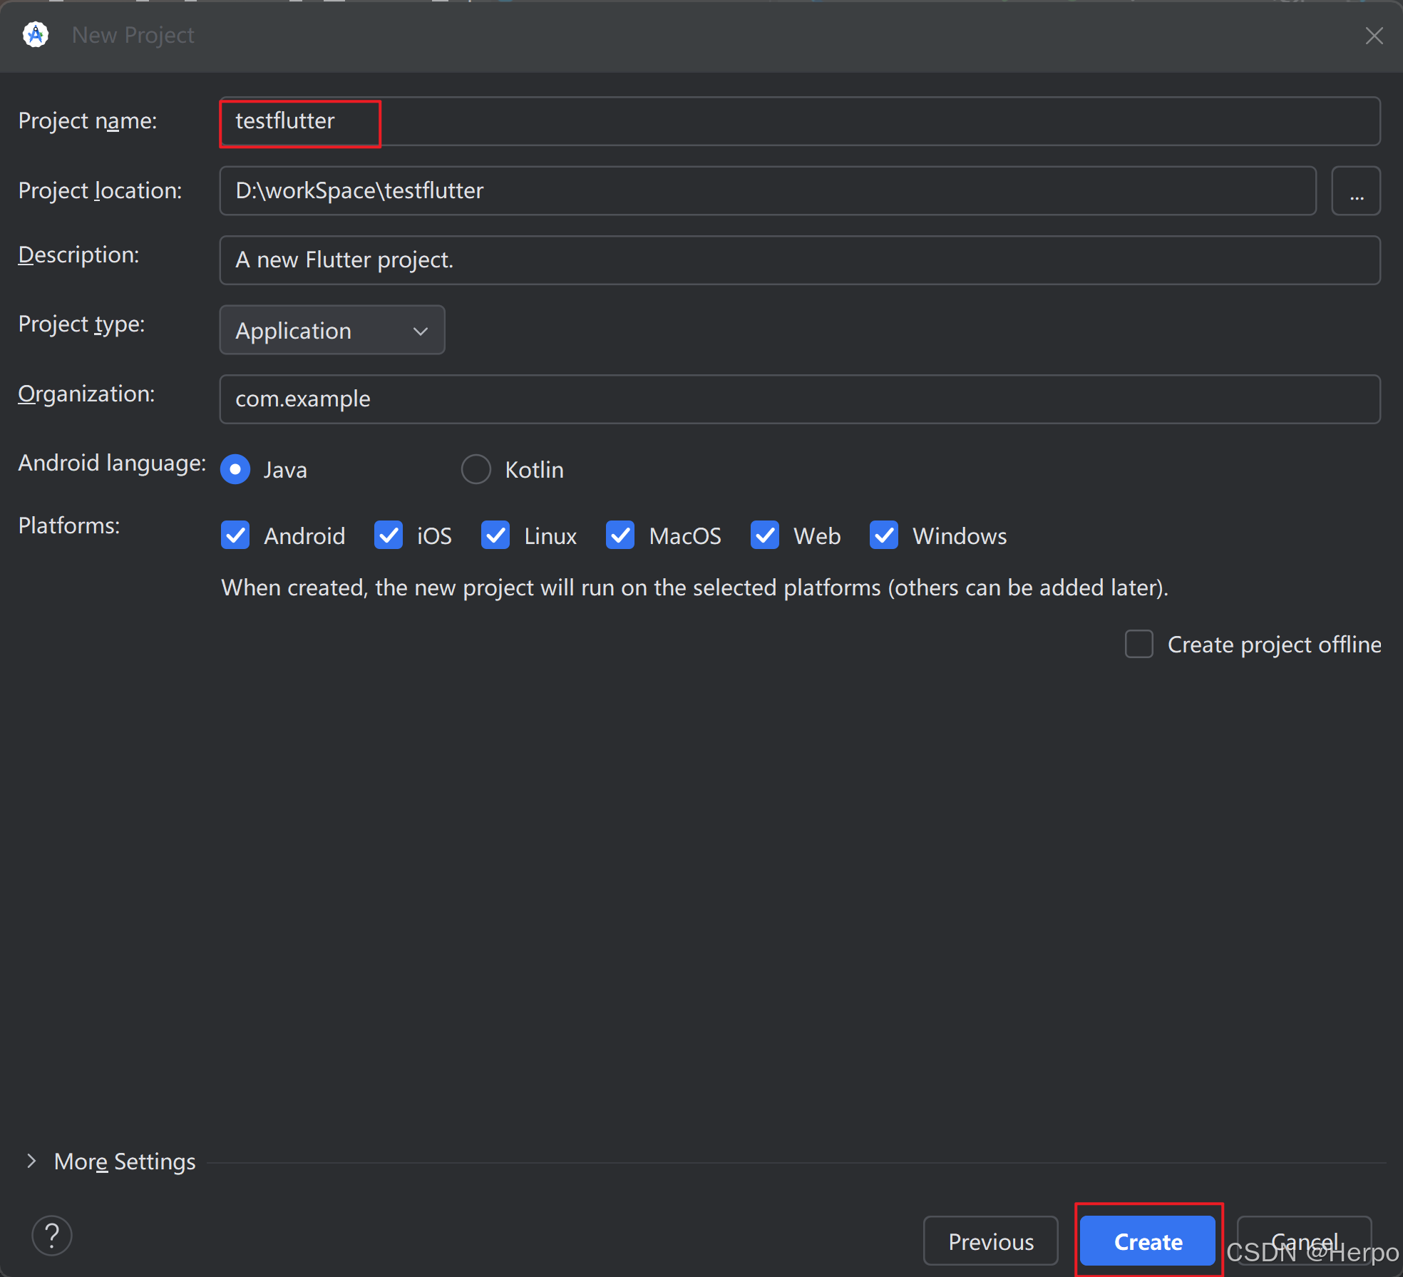Disable the MacOS platform checkbox

click(620, 535)
